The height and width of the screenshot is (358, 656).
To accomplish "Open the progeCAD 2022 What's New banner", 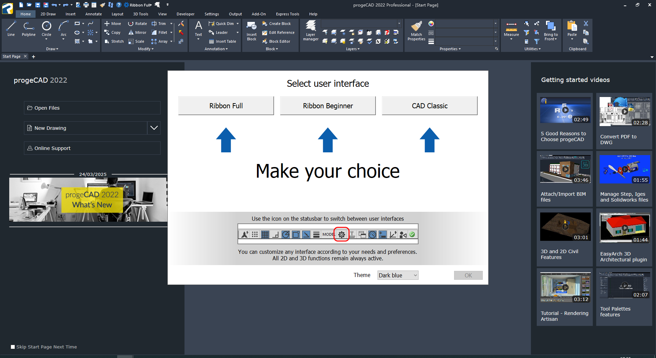I will [x=88, y=199].
